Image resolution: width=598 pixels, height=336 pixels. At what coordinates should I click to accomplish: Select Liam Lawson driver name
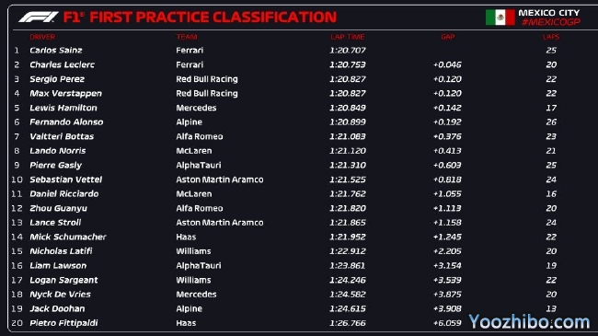(x=58, y=265)
